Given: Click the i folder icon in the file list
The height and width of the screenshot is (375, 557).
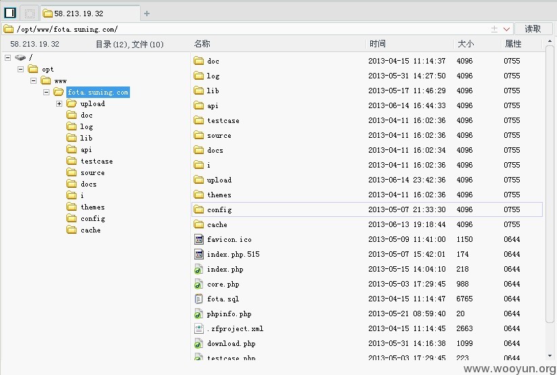Looking at the screenshot, I should coord(198,165).
